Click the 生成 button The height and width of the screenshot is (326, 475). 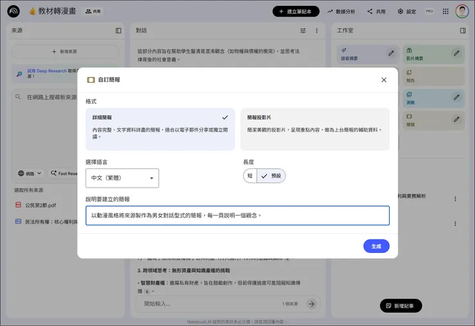point(376,246)
